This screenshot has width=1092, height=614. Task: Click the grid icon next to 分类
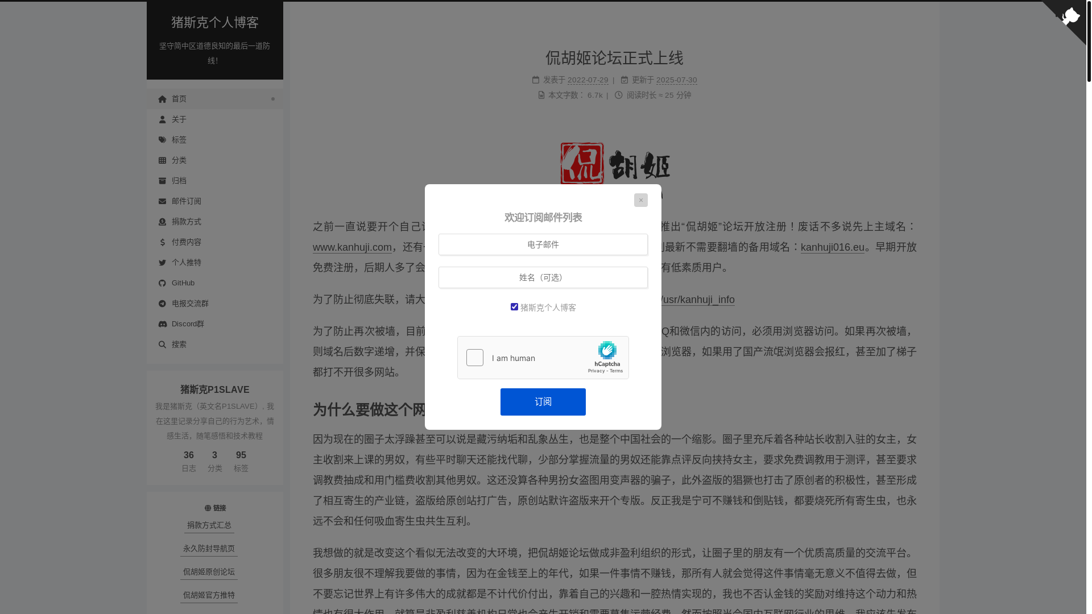(162, 160)
